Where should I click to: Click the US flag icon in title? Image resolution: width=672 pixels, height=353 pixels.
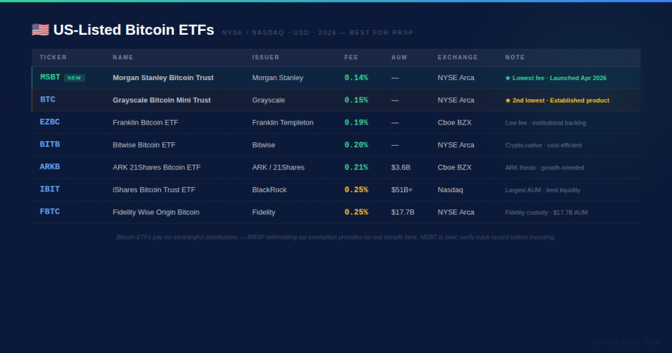[40, 30]
